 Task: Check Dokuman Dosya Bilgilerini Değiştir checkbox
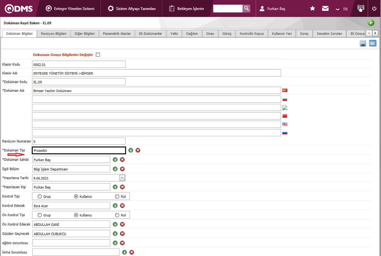(x=98, y=55)
